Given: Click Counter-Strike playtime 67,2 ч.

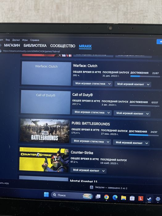Looking at the screenshot, I should [74, 162].
